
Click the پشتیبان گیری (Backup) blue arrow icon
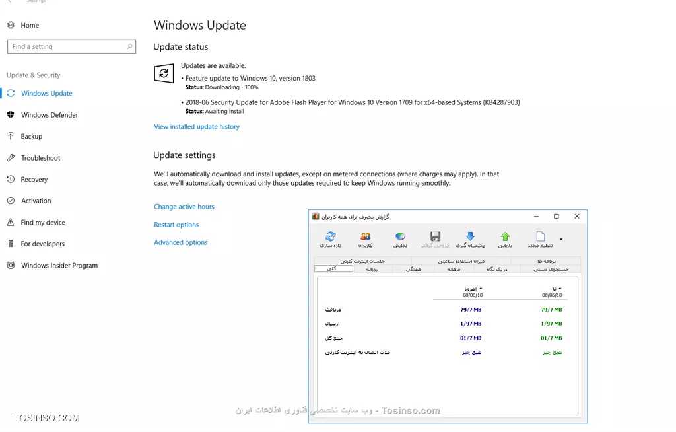pos(470,236)
